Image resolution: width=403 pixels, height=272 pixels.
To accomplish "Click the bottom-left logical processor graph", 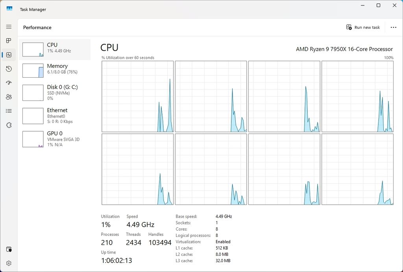I will point(137,170).
